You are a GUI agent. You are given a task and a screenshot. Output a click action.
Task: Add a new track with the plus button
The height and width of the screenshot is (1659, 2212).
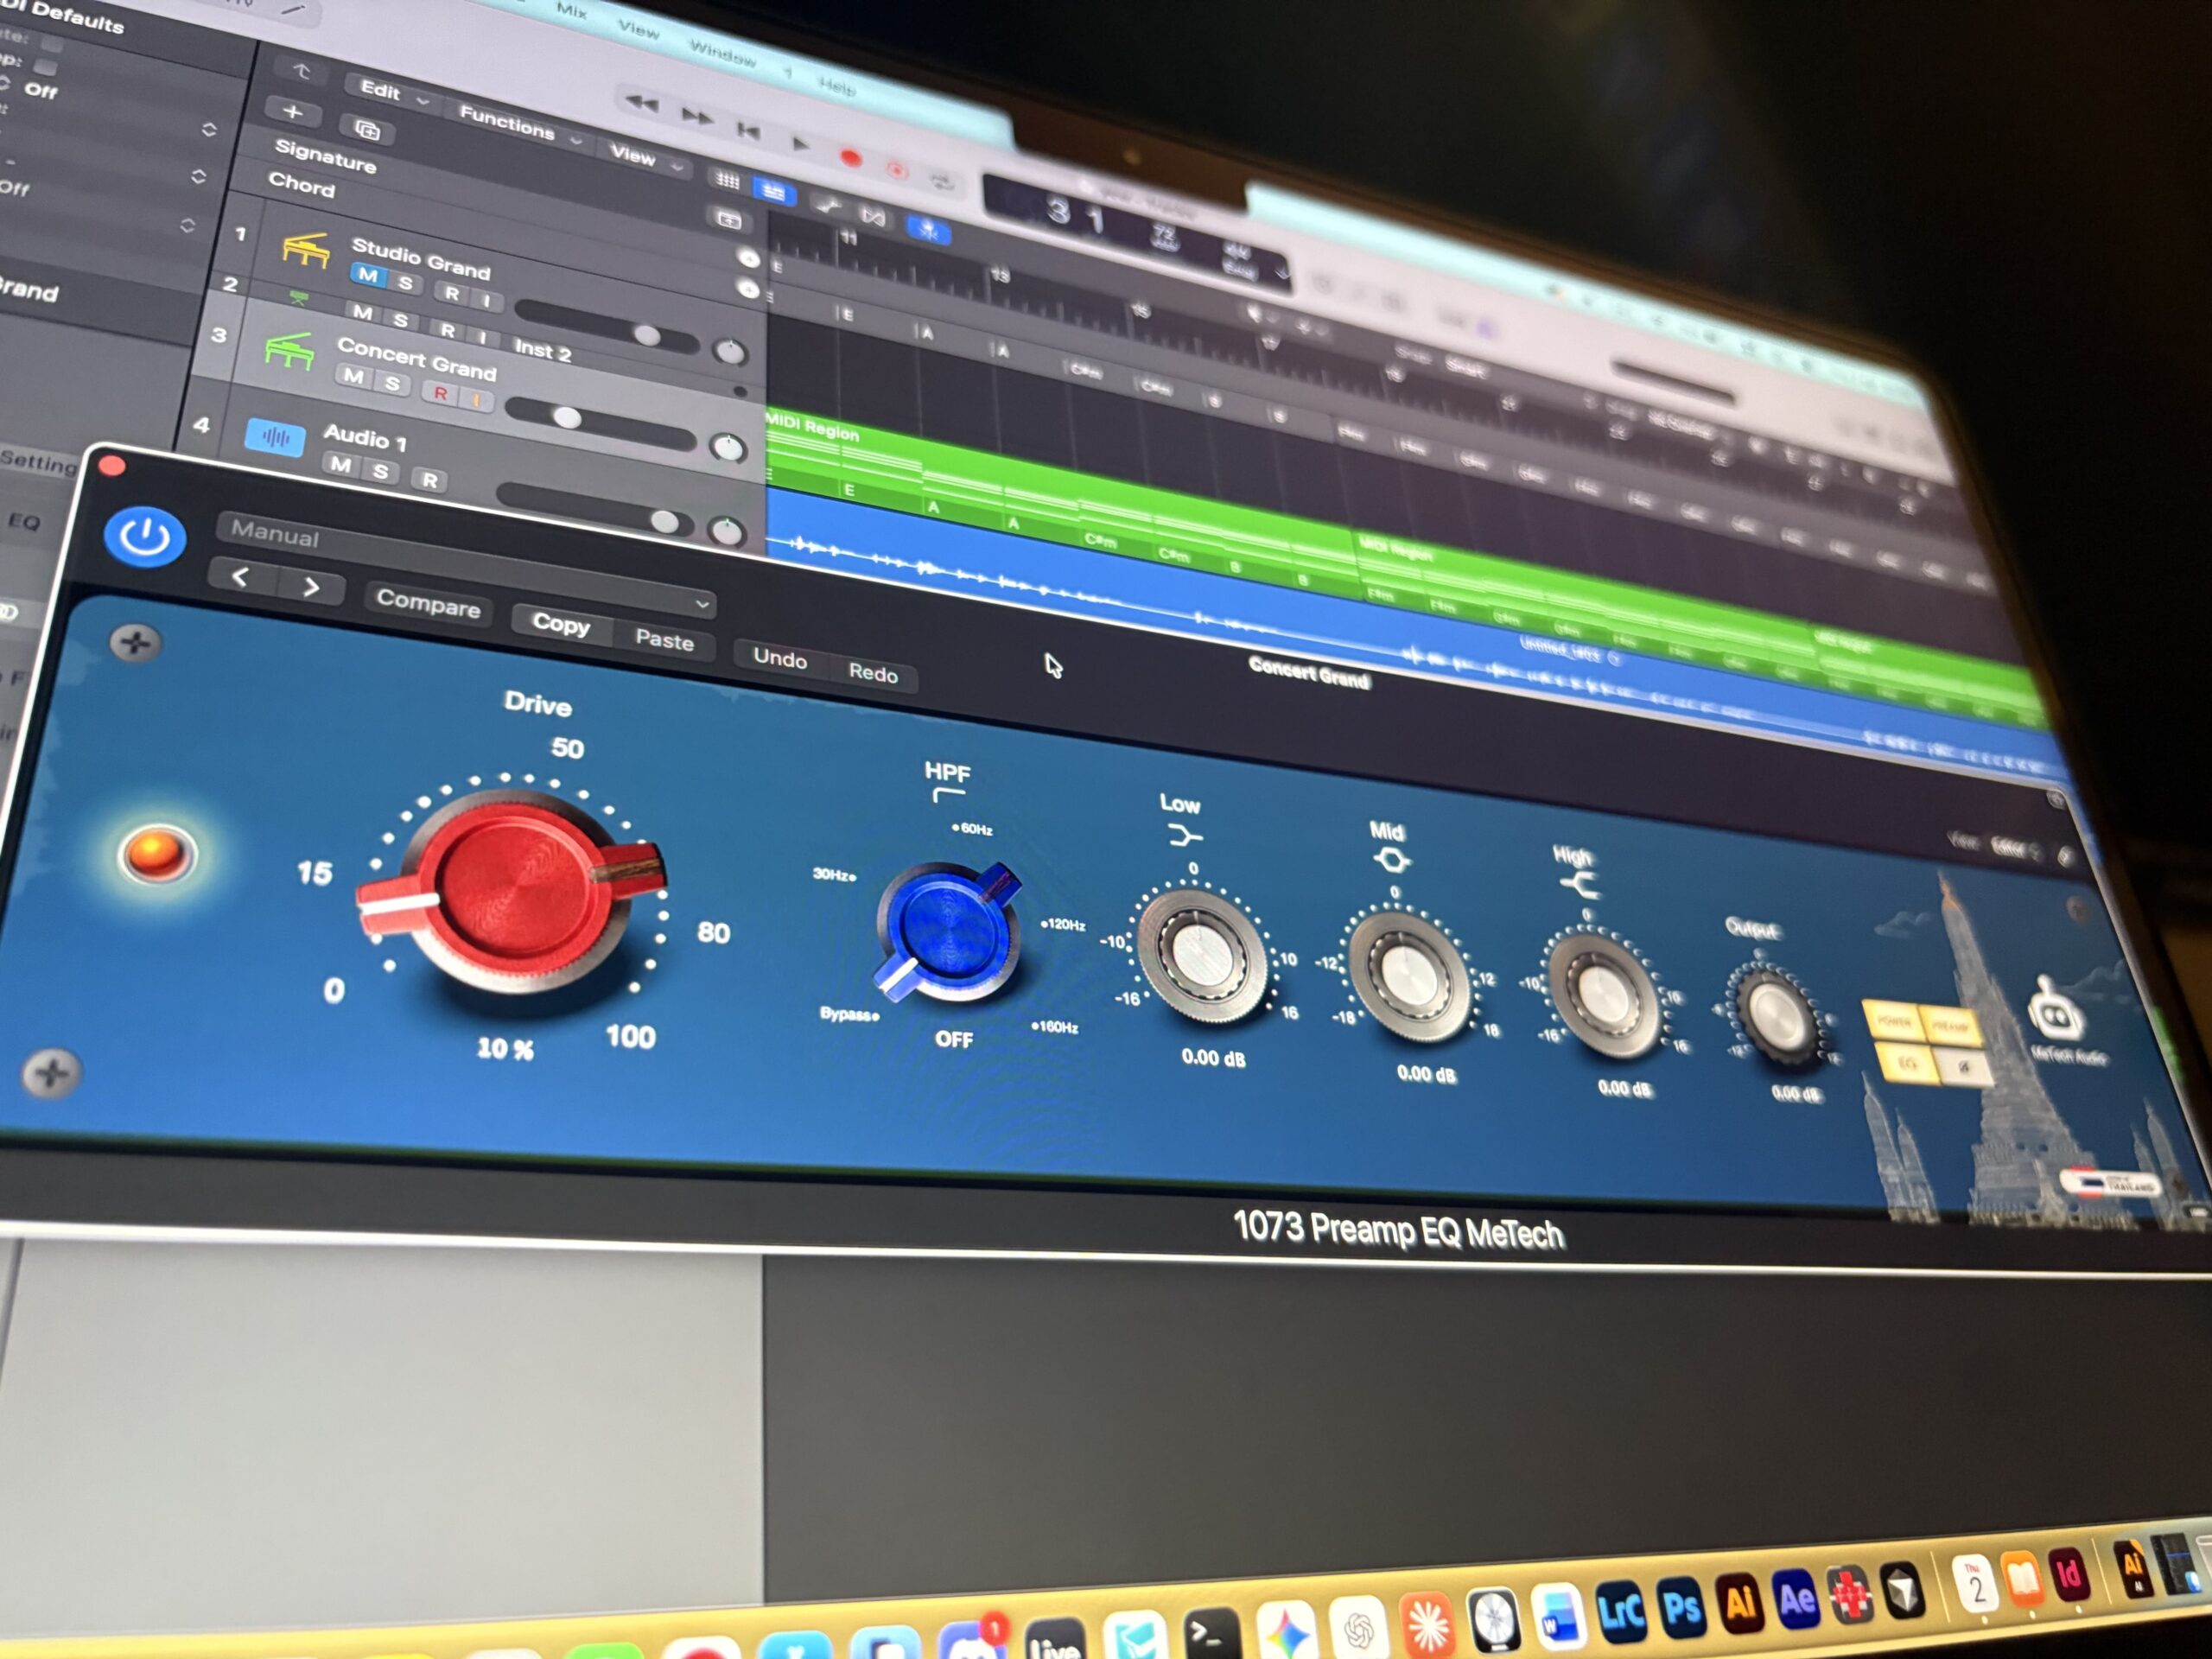pyautogui.click(x=292, y=111)
